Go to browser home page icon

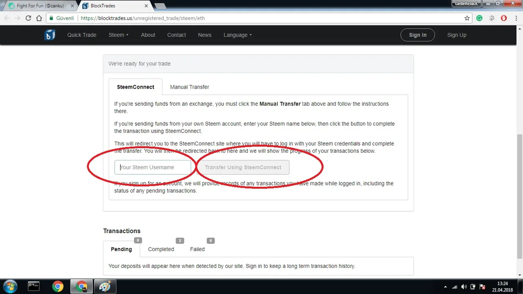pos(39,18)
